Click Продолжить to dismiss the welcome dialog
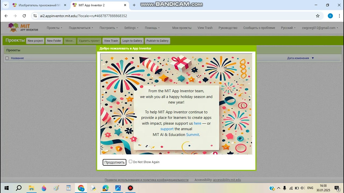 [x=114, y=162]
